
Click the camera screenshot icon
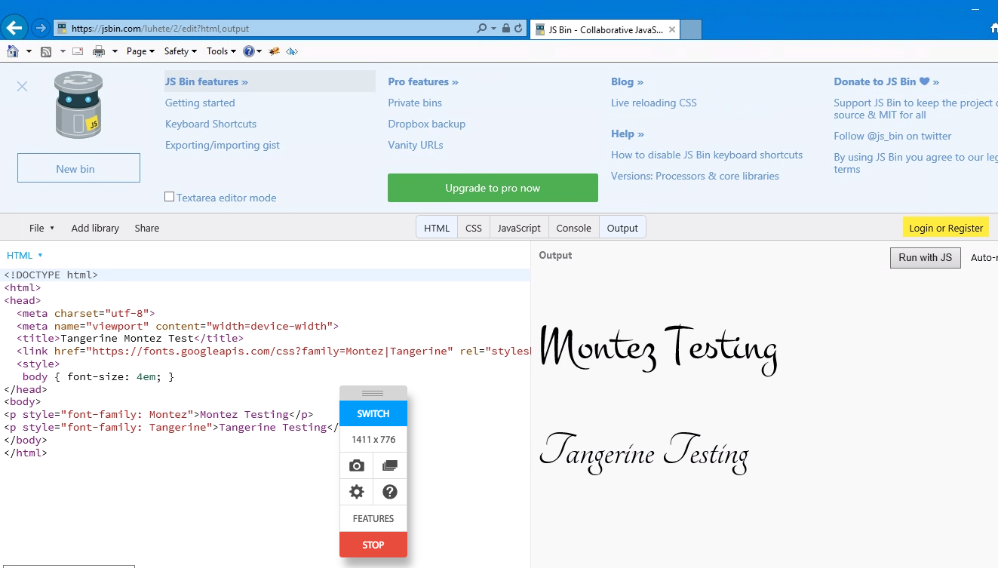[x=357, y=465]
